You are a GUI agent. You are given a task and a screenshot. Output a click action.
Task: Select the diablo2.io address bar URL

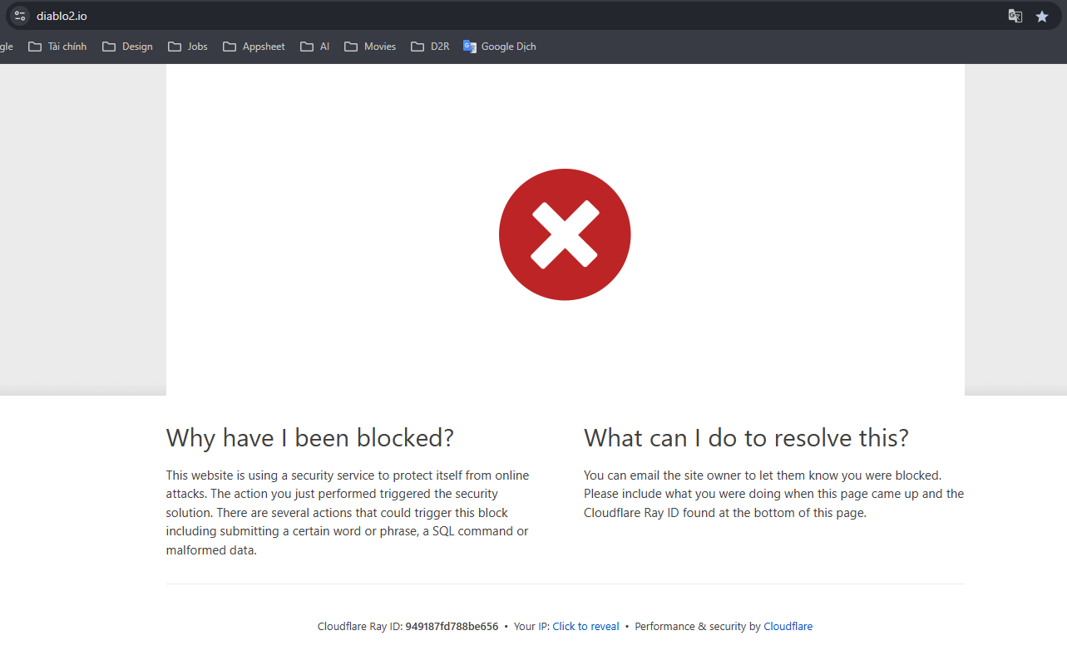(62, 16)
